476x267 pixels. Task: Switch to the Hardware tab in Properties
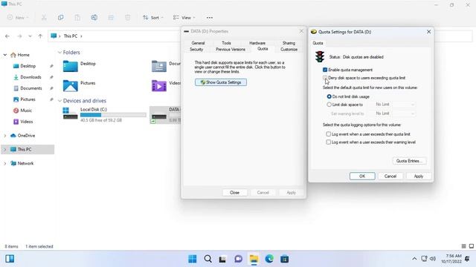click(x=257, y=43)
